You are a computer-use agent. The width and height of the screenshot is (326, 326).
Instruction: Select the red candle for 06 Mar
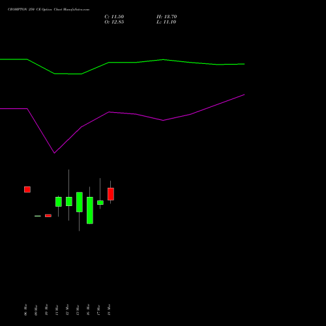(27, 190)
